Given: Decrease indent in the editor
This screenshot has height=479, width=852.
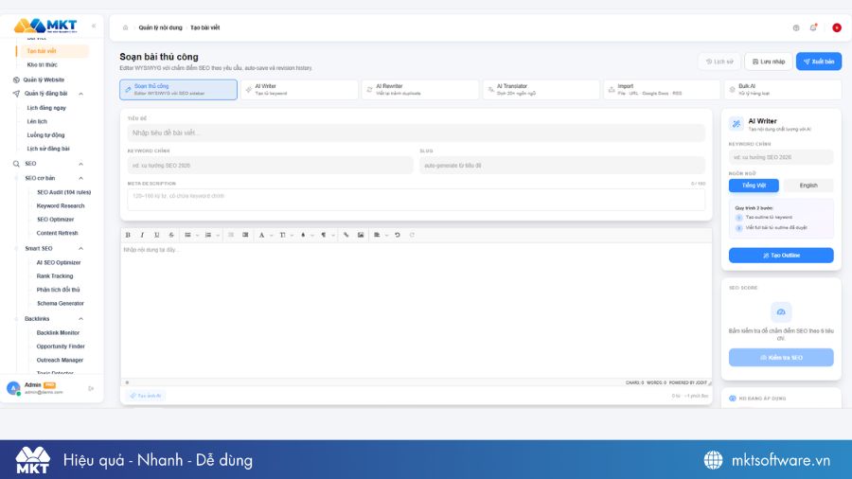Looking at the screenshot, I should click(231, 235).
